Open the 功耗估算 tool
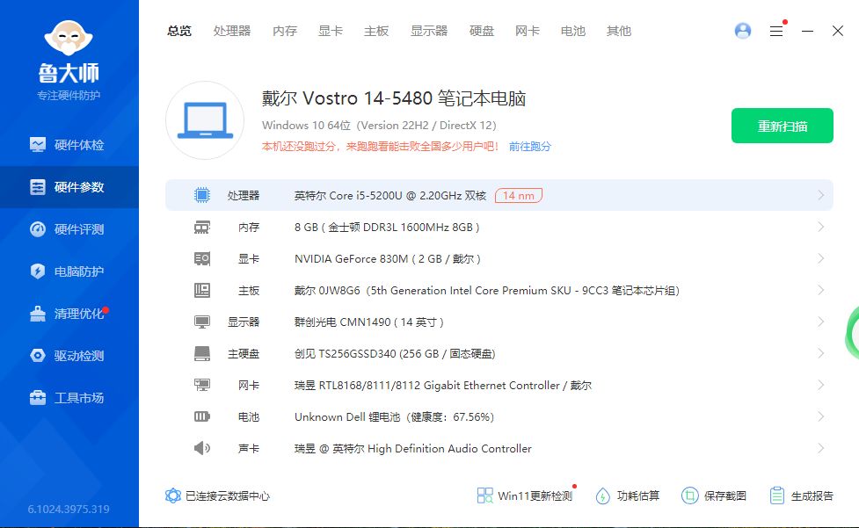The image size is (859, 528). (626, 495)
